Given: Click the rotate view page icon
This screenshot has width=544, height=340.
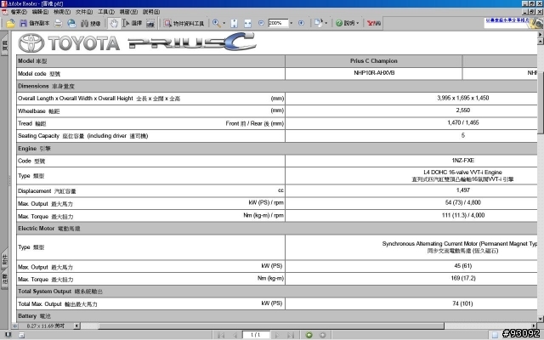Looking at the screenshot, I should coord(318,23).
